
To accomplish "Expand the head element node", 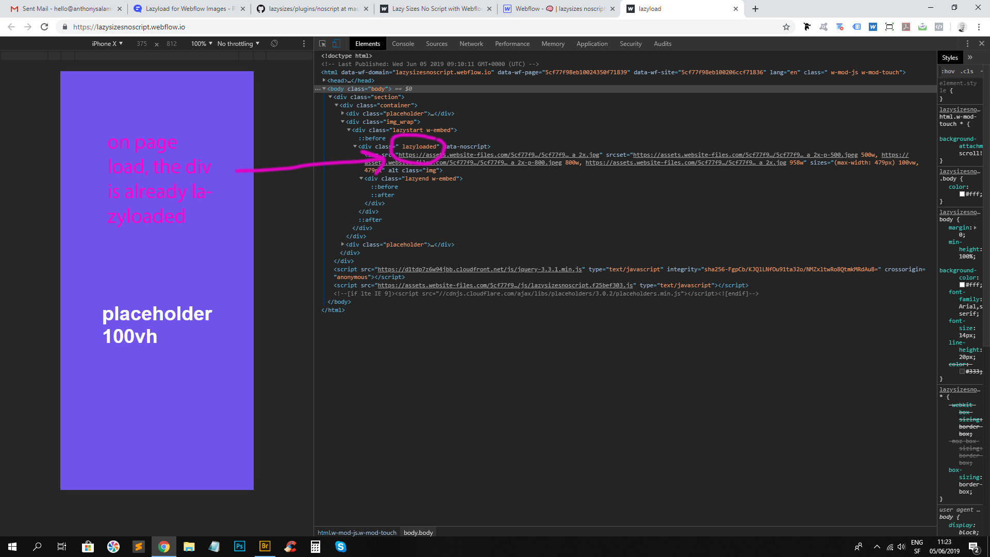I will coord(324,80).
